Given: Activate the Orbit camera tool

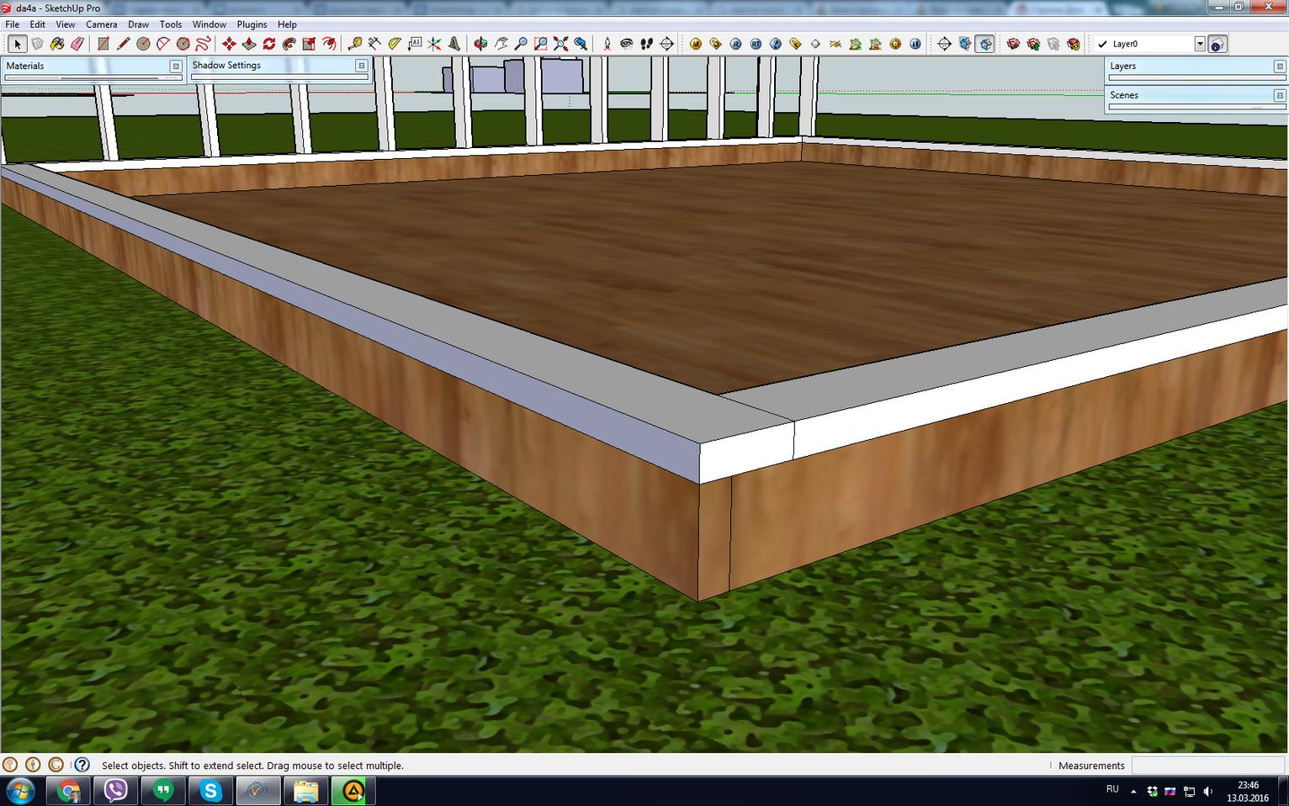Looking at the screenshot, I should pos(480,44).
